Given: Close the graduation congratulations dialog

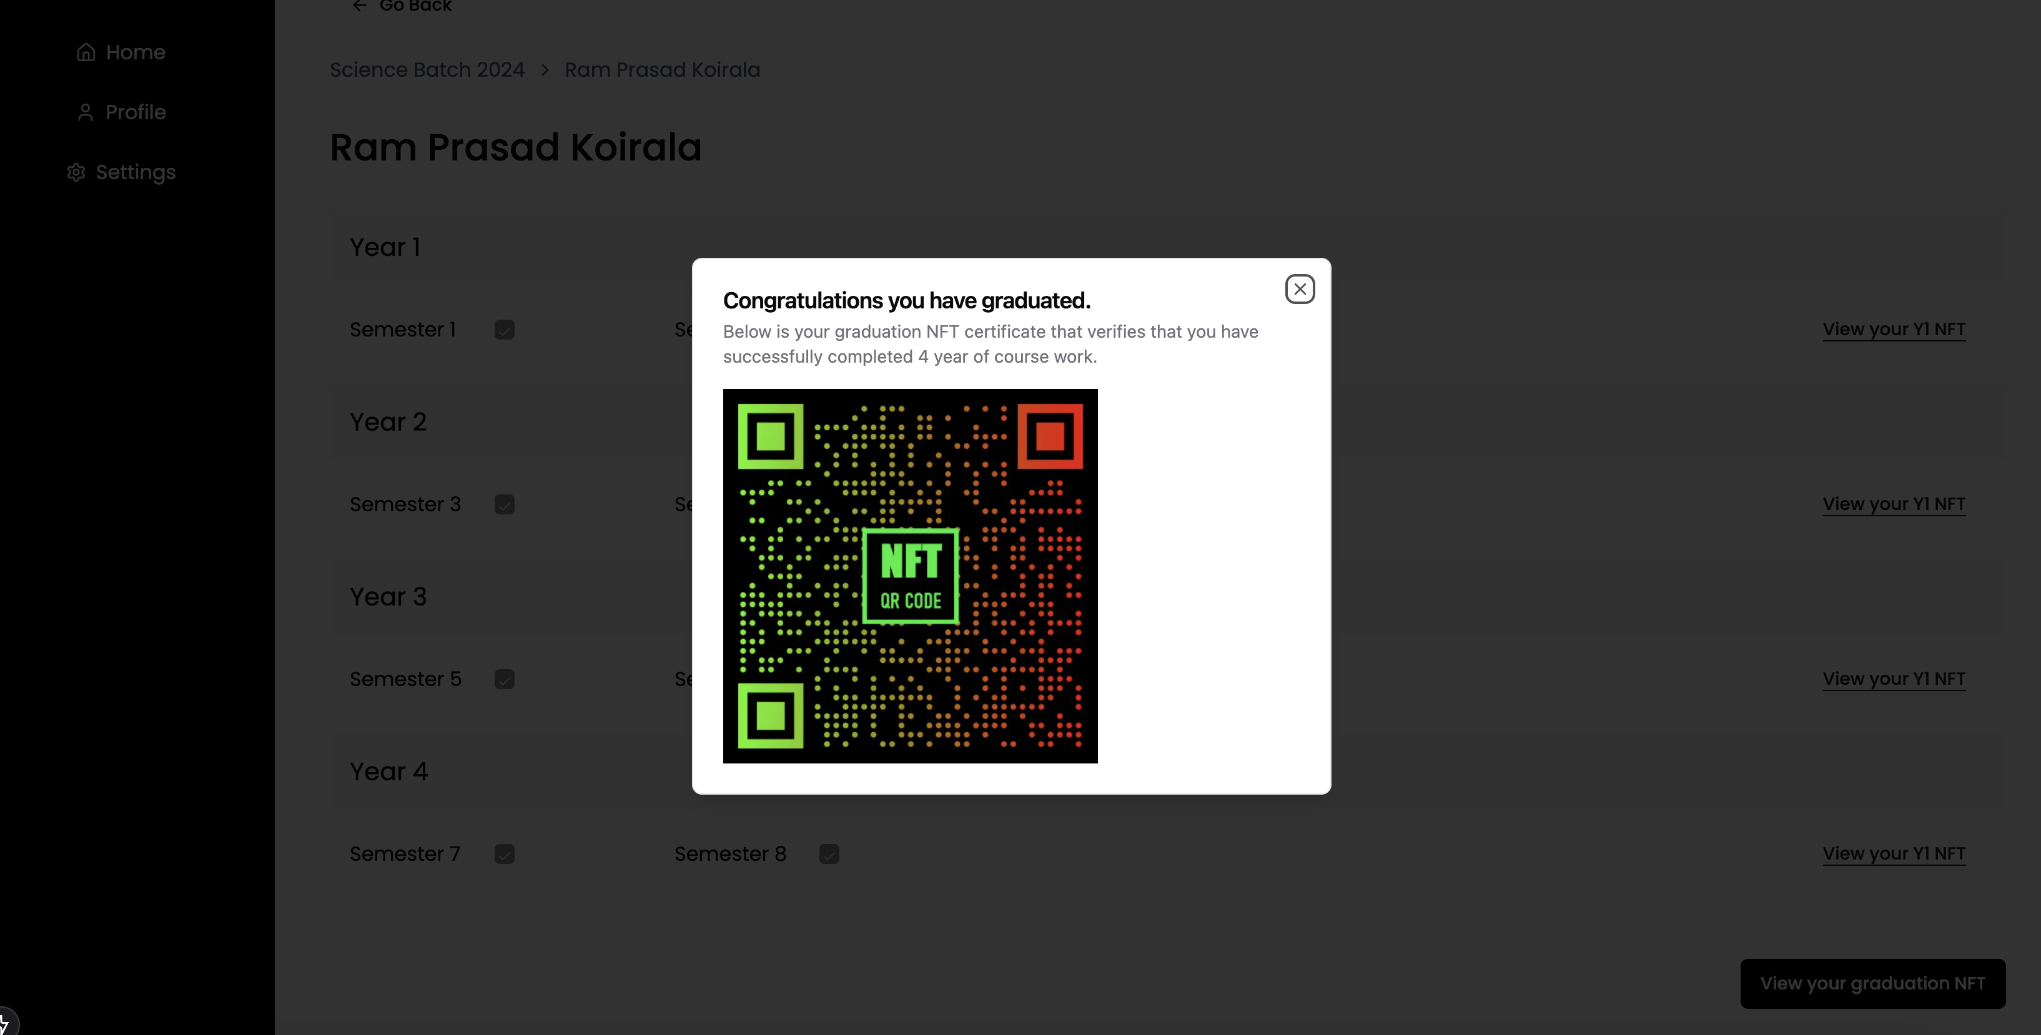Looking at the screenshot, I should pyautogui.click(x=1300, y=289).
